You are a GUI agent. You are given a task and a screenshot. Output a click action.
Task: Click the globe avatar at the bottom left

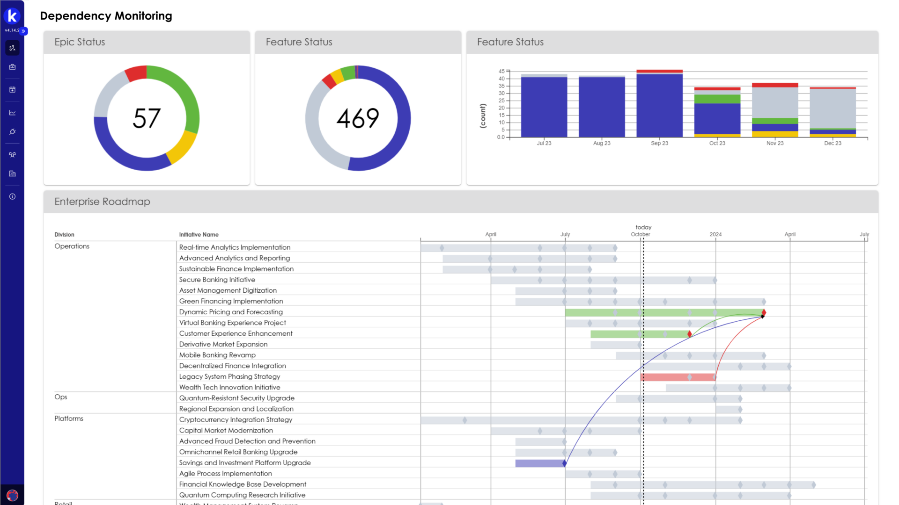pyautogui.click(x=13, y=495)
